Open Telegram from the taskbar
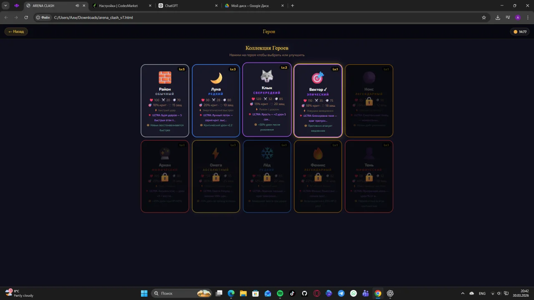534x300 pixels. point(341,293)
